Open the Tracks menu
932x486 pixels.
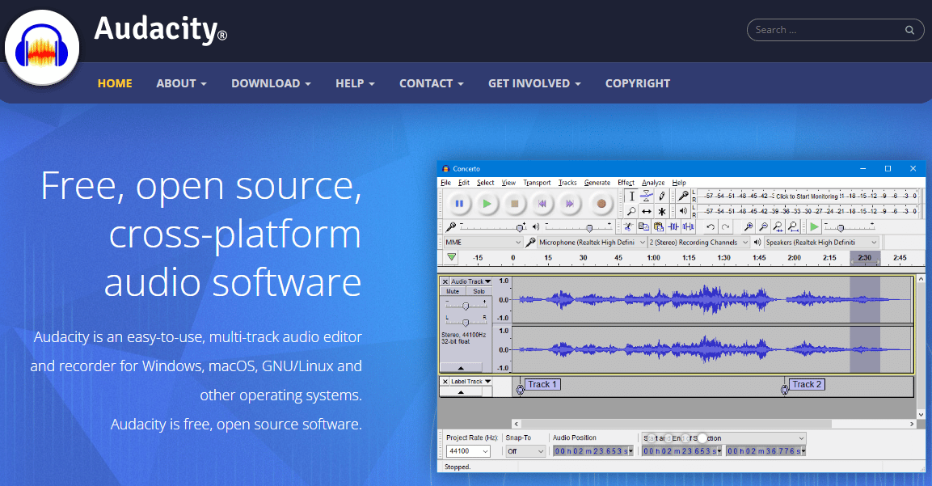click(567, 183)
